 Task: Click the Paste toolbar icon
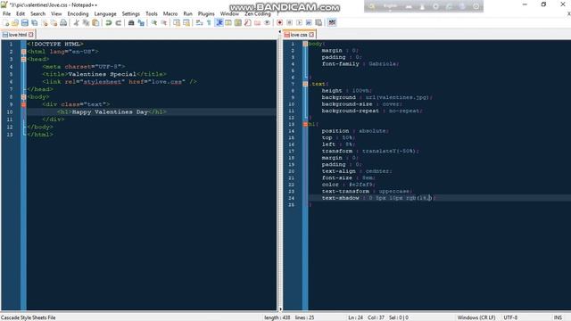click(x=95, y=22)
